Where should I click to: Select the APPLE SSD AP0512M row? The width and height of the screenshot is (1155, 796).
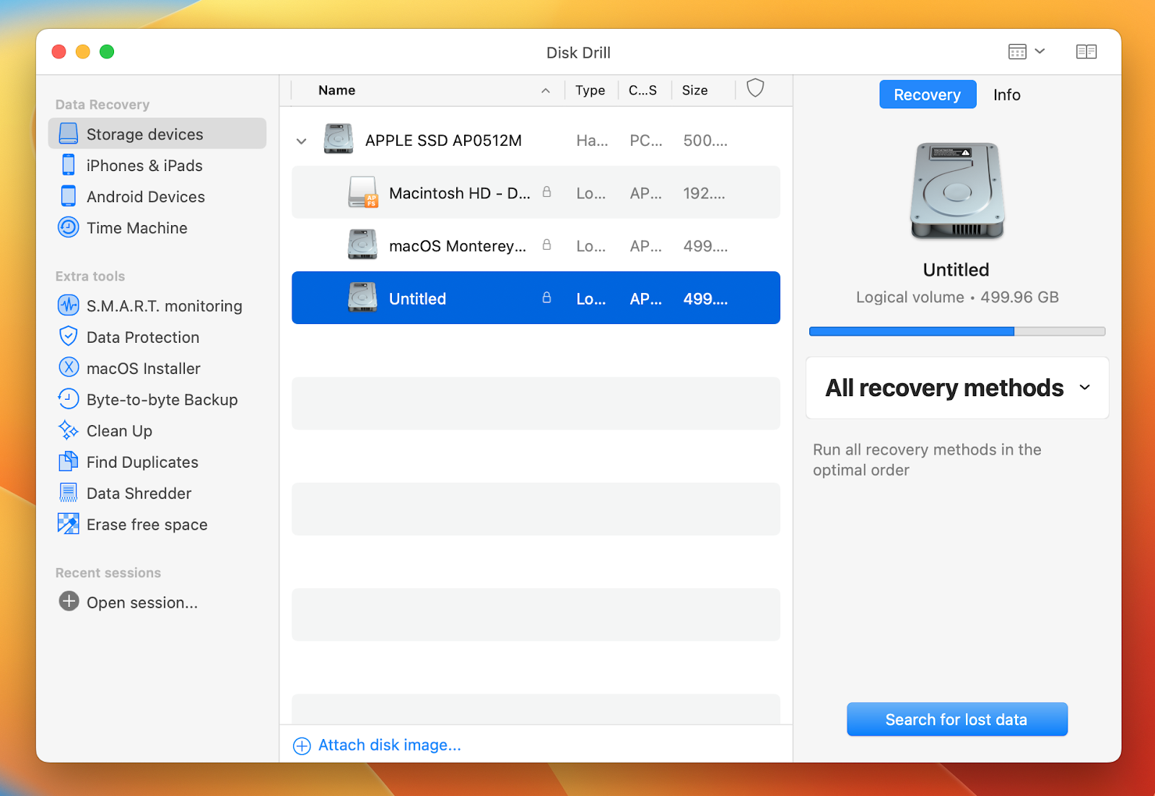pos(536,140)
